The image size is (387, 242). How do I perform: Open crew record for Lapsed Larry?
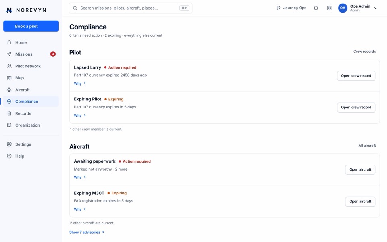[356, 76]
